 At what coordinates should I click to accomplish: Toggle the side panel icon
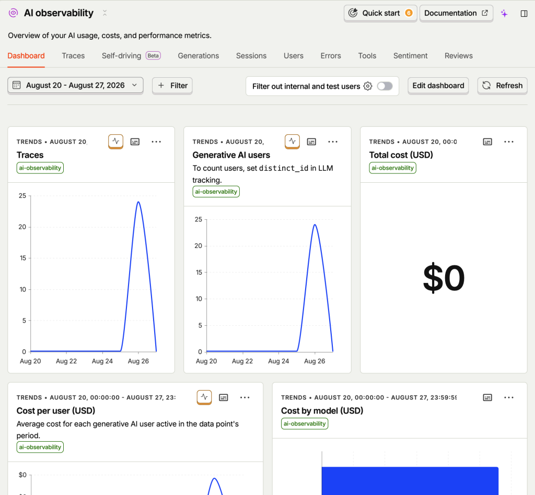point(524,13)
